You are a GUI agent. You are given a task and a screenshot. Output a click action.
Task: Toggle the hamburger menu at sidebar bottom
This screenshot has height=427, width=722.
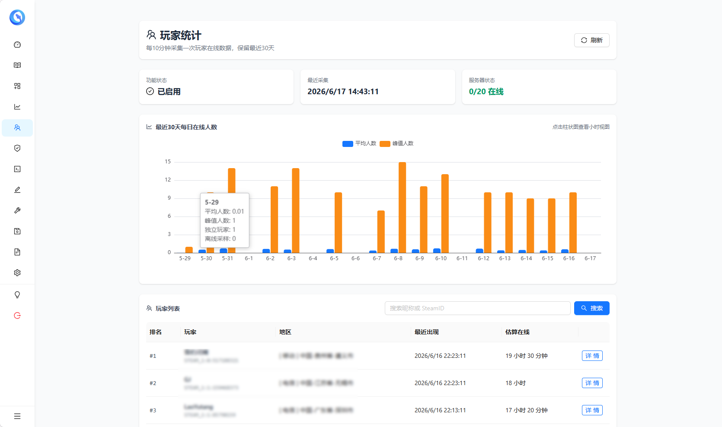click(x=17, y=416)
